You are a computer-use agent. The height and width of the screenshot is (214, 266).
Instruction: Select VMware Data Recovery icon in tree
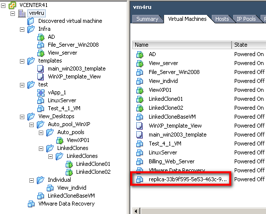click(x=31, y=204)
